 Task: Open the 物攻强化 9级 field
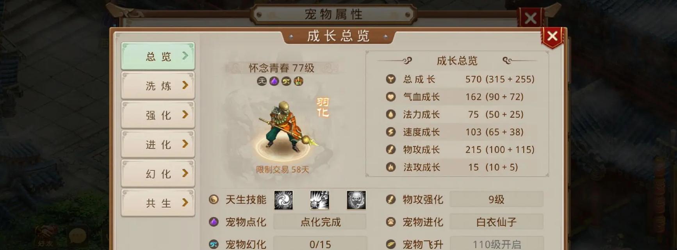pyautogui.click(x=496, y=200)
